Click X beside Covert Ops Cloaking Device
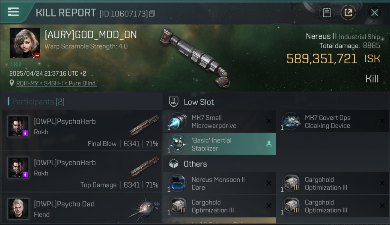390x225 pixels. tap(382, 121)
